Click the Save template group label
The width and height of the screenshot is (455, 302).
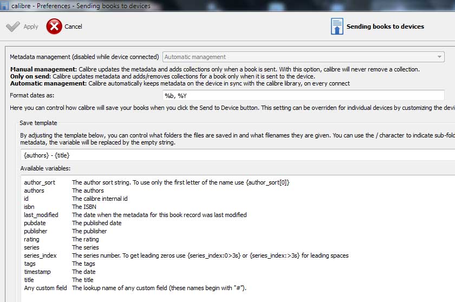tap(38, 123)
